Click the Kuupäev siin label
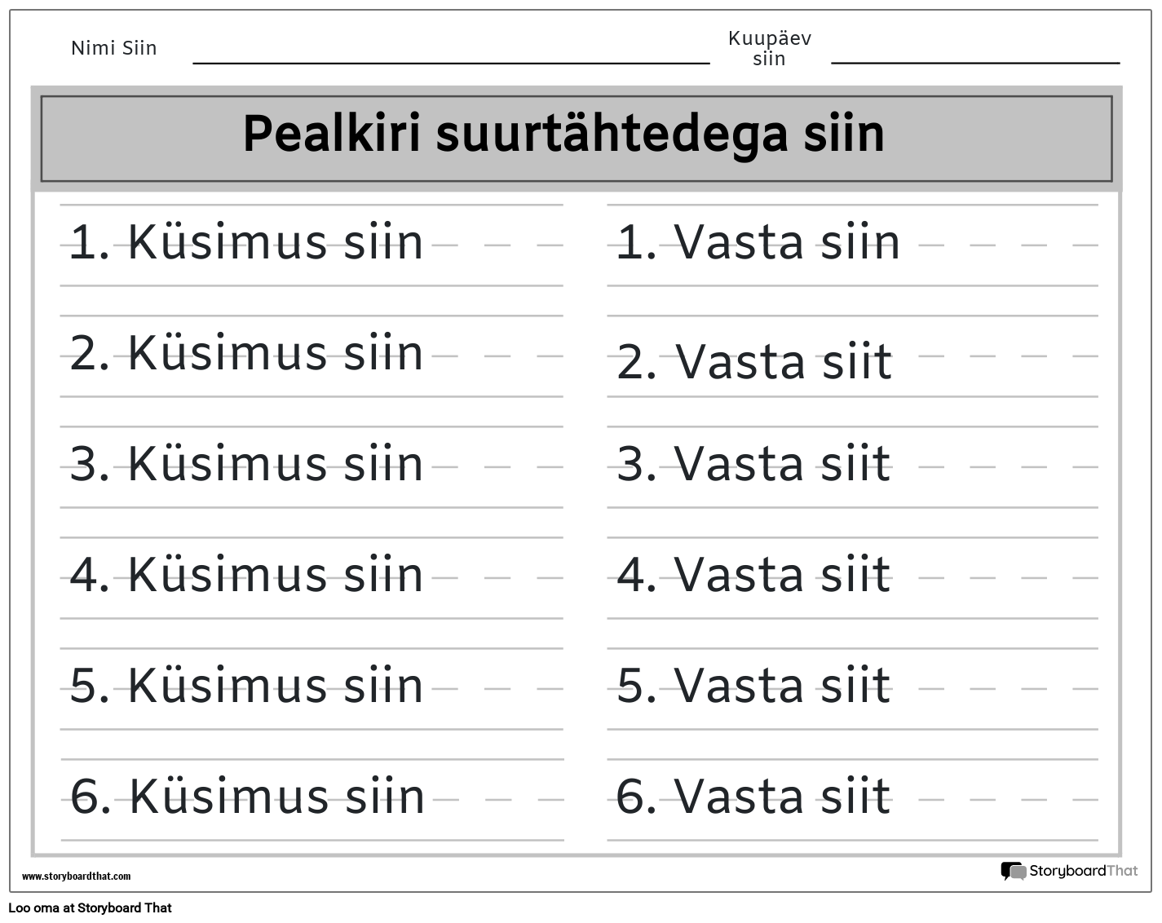 770,48
